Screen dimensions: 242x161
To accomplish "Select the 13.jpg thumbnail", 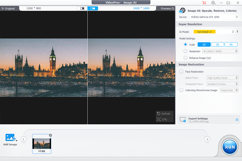I will pyautogui.click(x=42, y=143).
